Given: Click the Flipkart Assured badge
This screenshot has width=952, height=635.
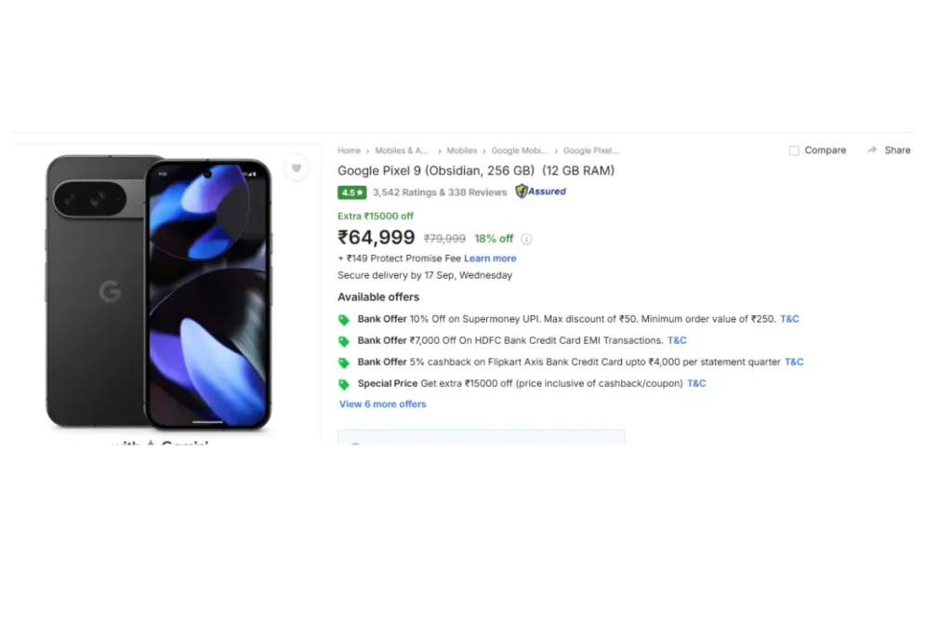Looking at the screenshot, I should 540,192.
